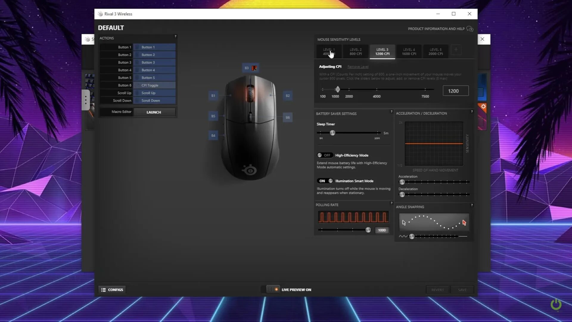The height and width of the screenshot is (322, 572).
Task: Select Level 5 2000 CPI tab
Action: (x=436, y=52)
